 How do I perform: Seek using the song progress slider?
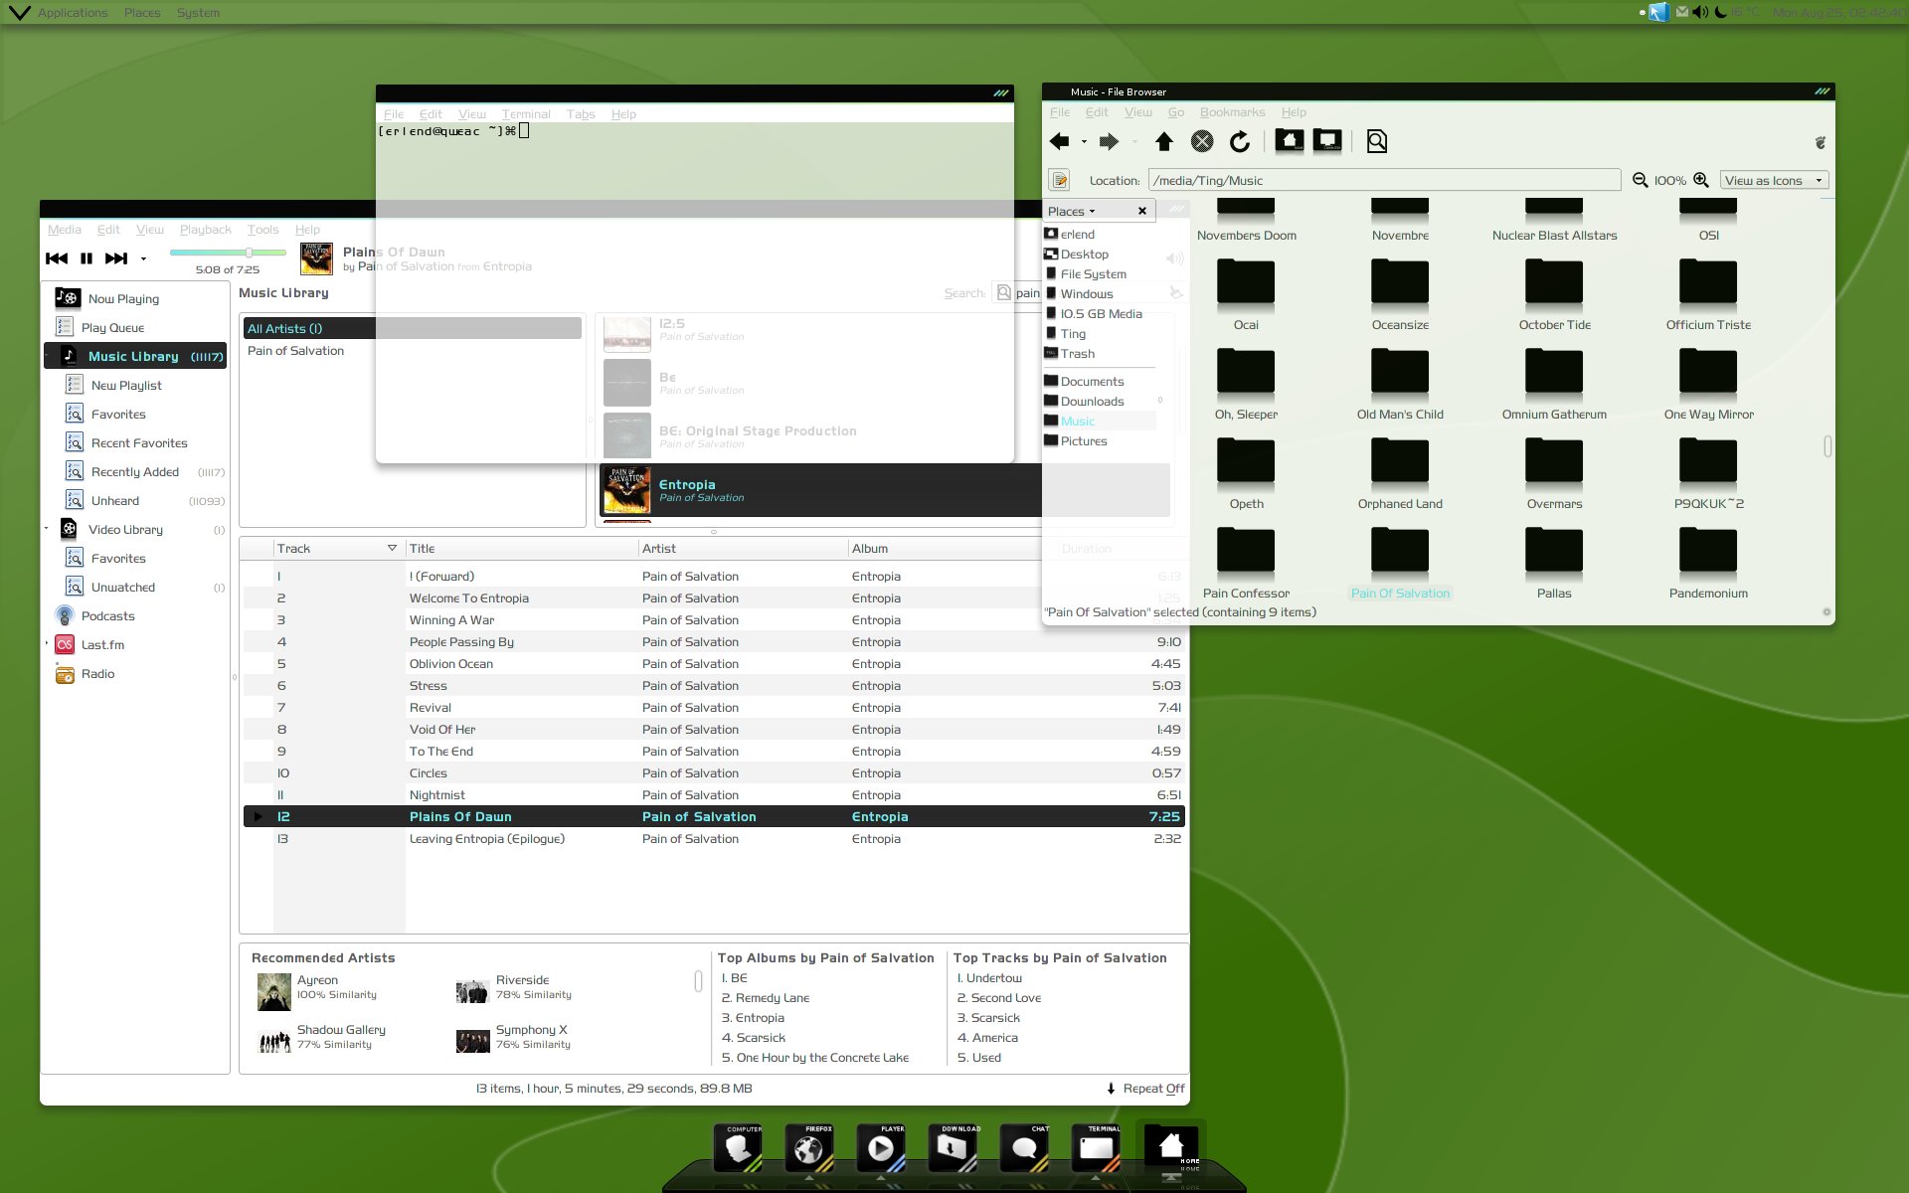(228, 253)
